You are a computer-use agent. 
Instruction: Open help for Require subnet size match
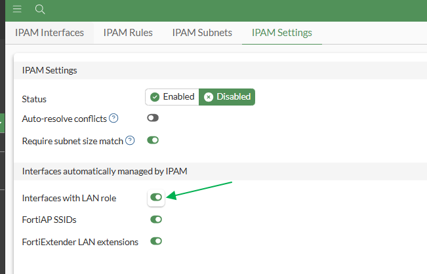click(130, 140)
